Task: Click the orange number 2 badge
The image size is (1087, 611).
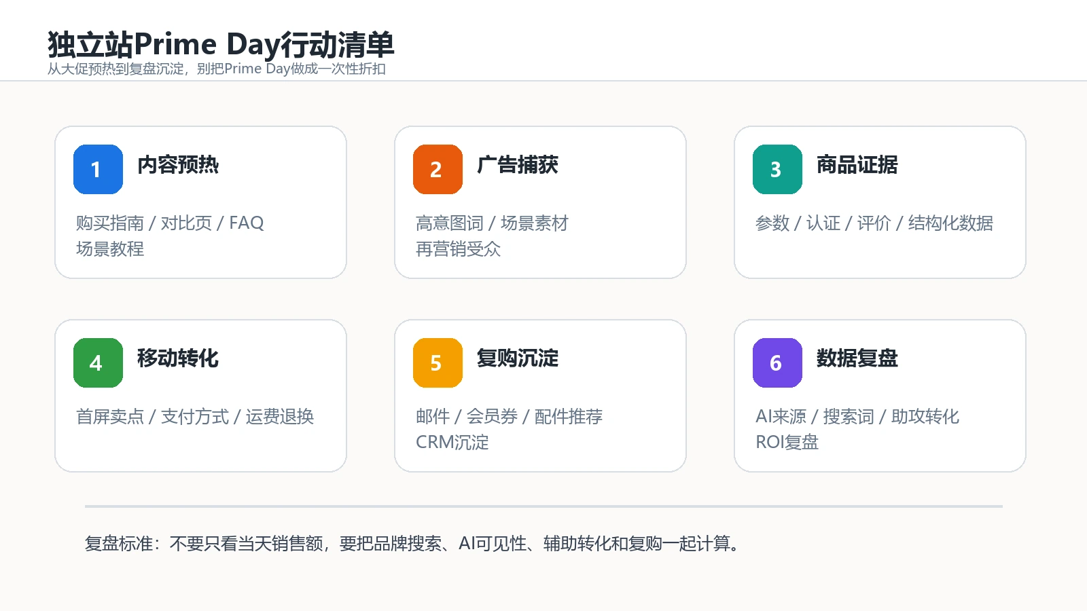Action: point(438,169)
